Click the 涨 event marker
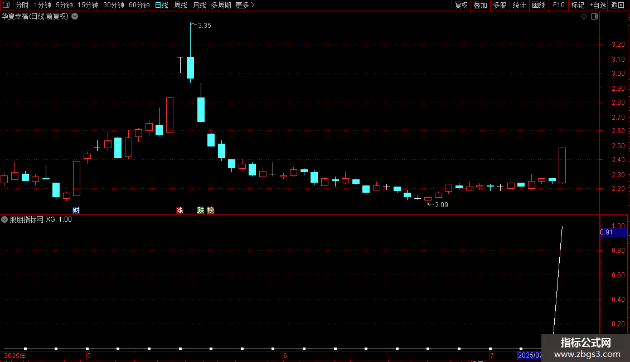Viewport: 630px width, 362px height. 180,211
